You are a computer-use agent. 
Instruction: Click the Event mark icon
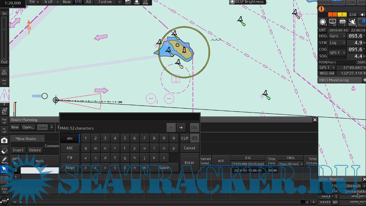145,2
